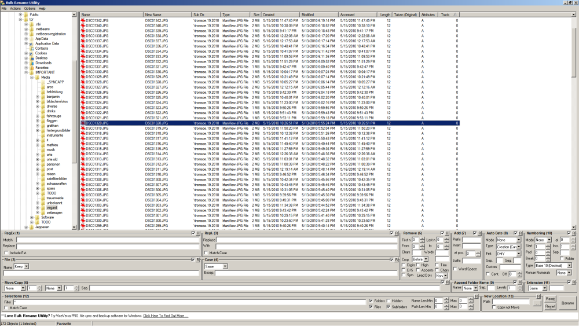Open the Case dropdown showing Same
This screenshot has height=326, width=579.
(x=215, y=266)
